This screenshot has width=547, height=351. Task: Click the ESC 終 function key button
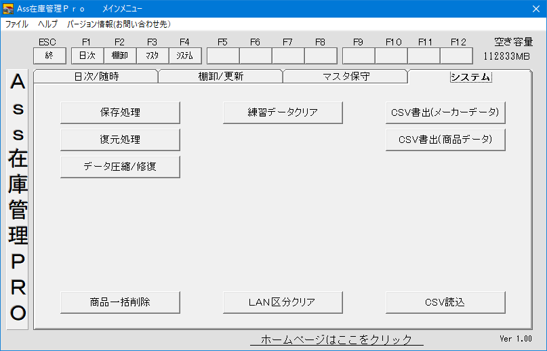coord(49,56)
